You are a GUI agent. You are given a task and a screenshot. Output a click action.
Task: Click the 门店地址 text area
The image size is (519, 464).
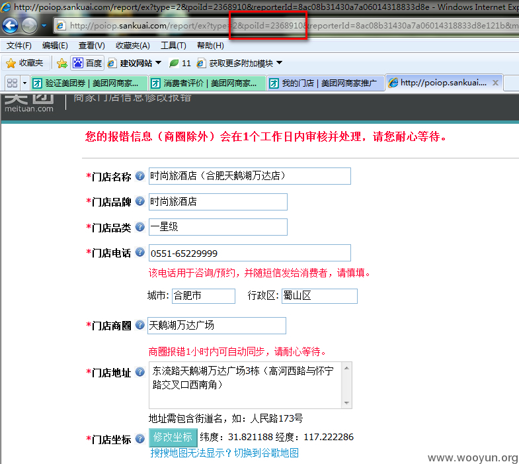click(x=245, y=385)
